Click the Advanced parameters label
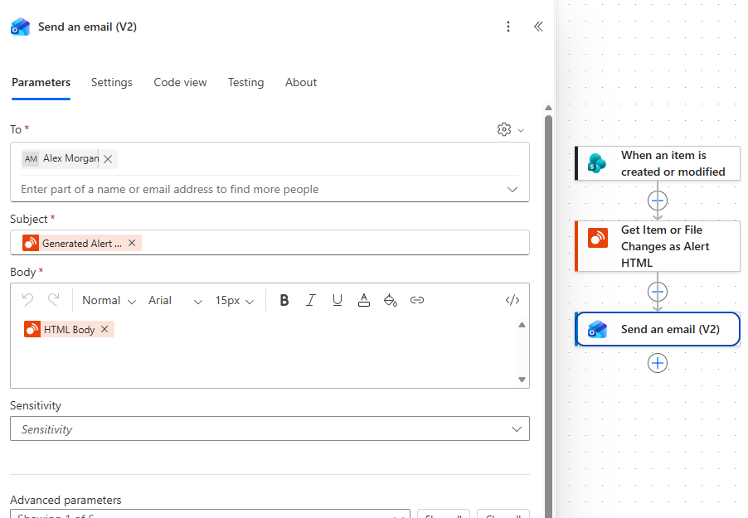The image size is (748, 518). point(66,500)
